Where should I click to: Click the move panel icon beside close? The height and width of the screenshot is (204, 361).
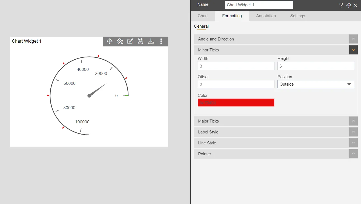tap(348, 5)
